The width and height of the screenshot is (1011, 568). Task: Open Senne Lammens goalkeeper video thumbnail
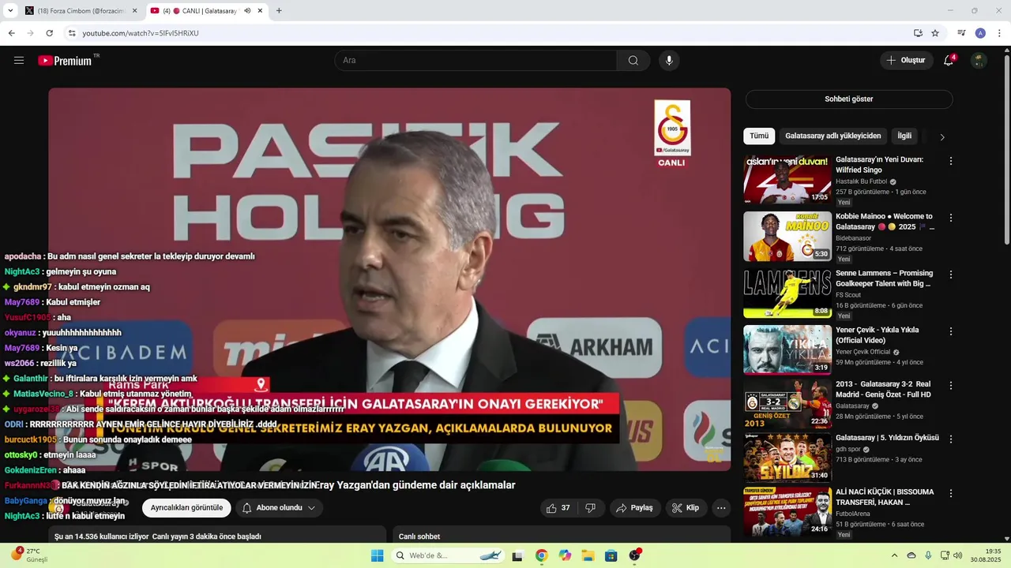(x=787, y=293)
